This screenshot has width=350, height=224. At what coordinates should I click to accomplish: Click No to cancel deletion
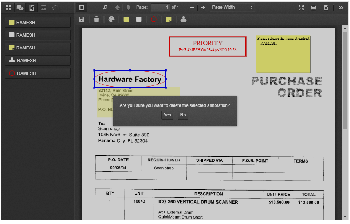pyautogui.click(x=183, y=115)
